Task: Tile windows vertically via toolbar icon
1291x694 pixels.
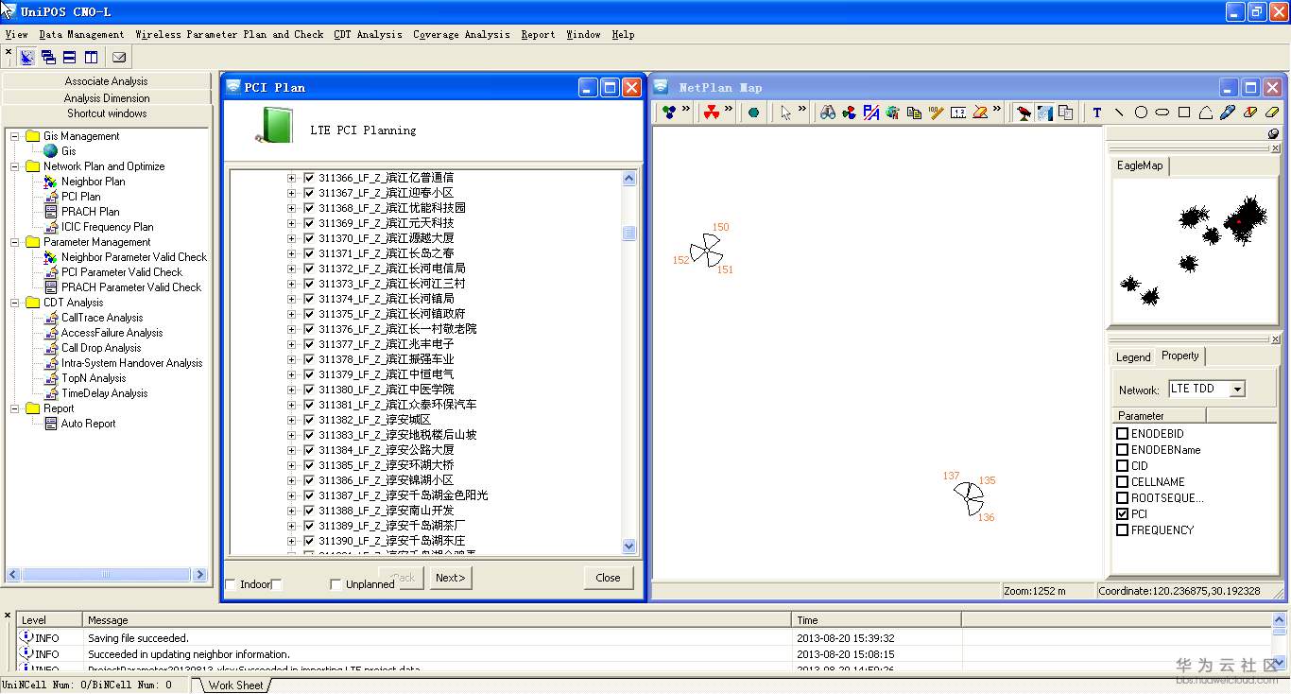Action: (x=91, y=57)
